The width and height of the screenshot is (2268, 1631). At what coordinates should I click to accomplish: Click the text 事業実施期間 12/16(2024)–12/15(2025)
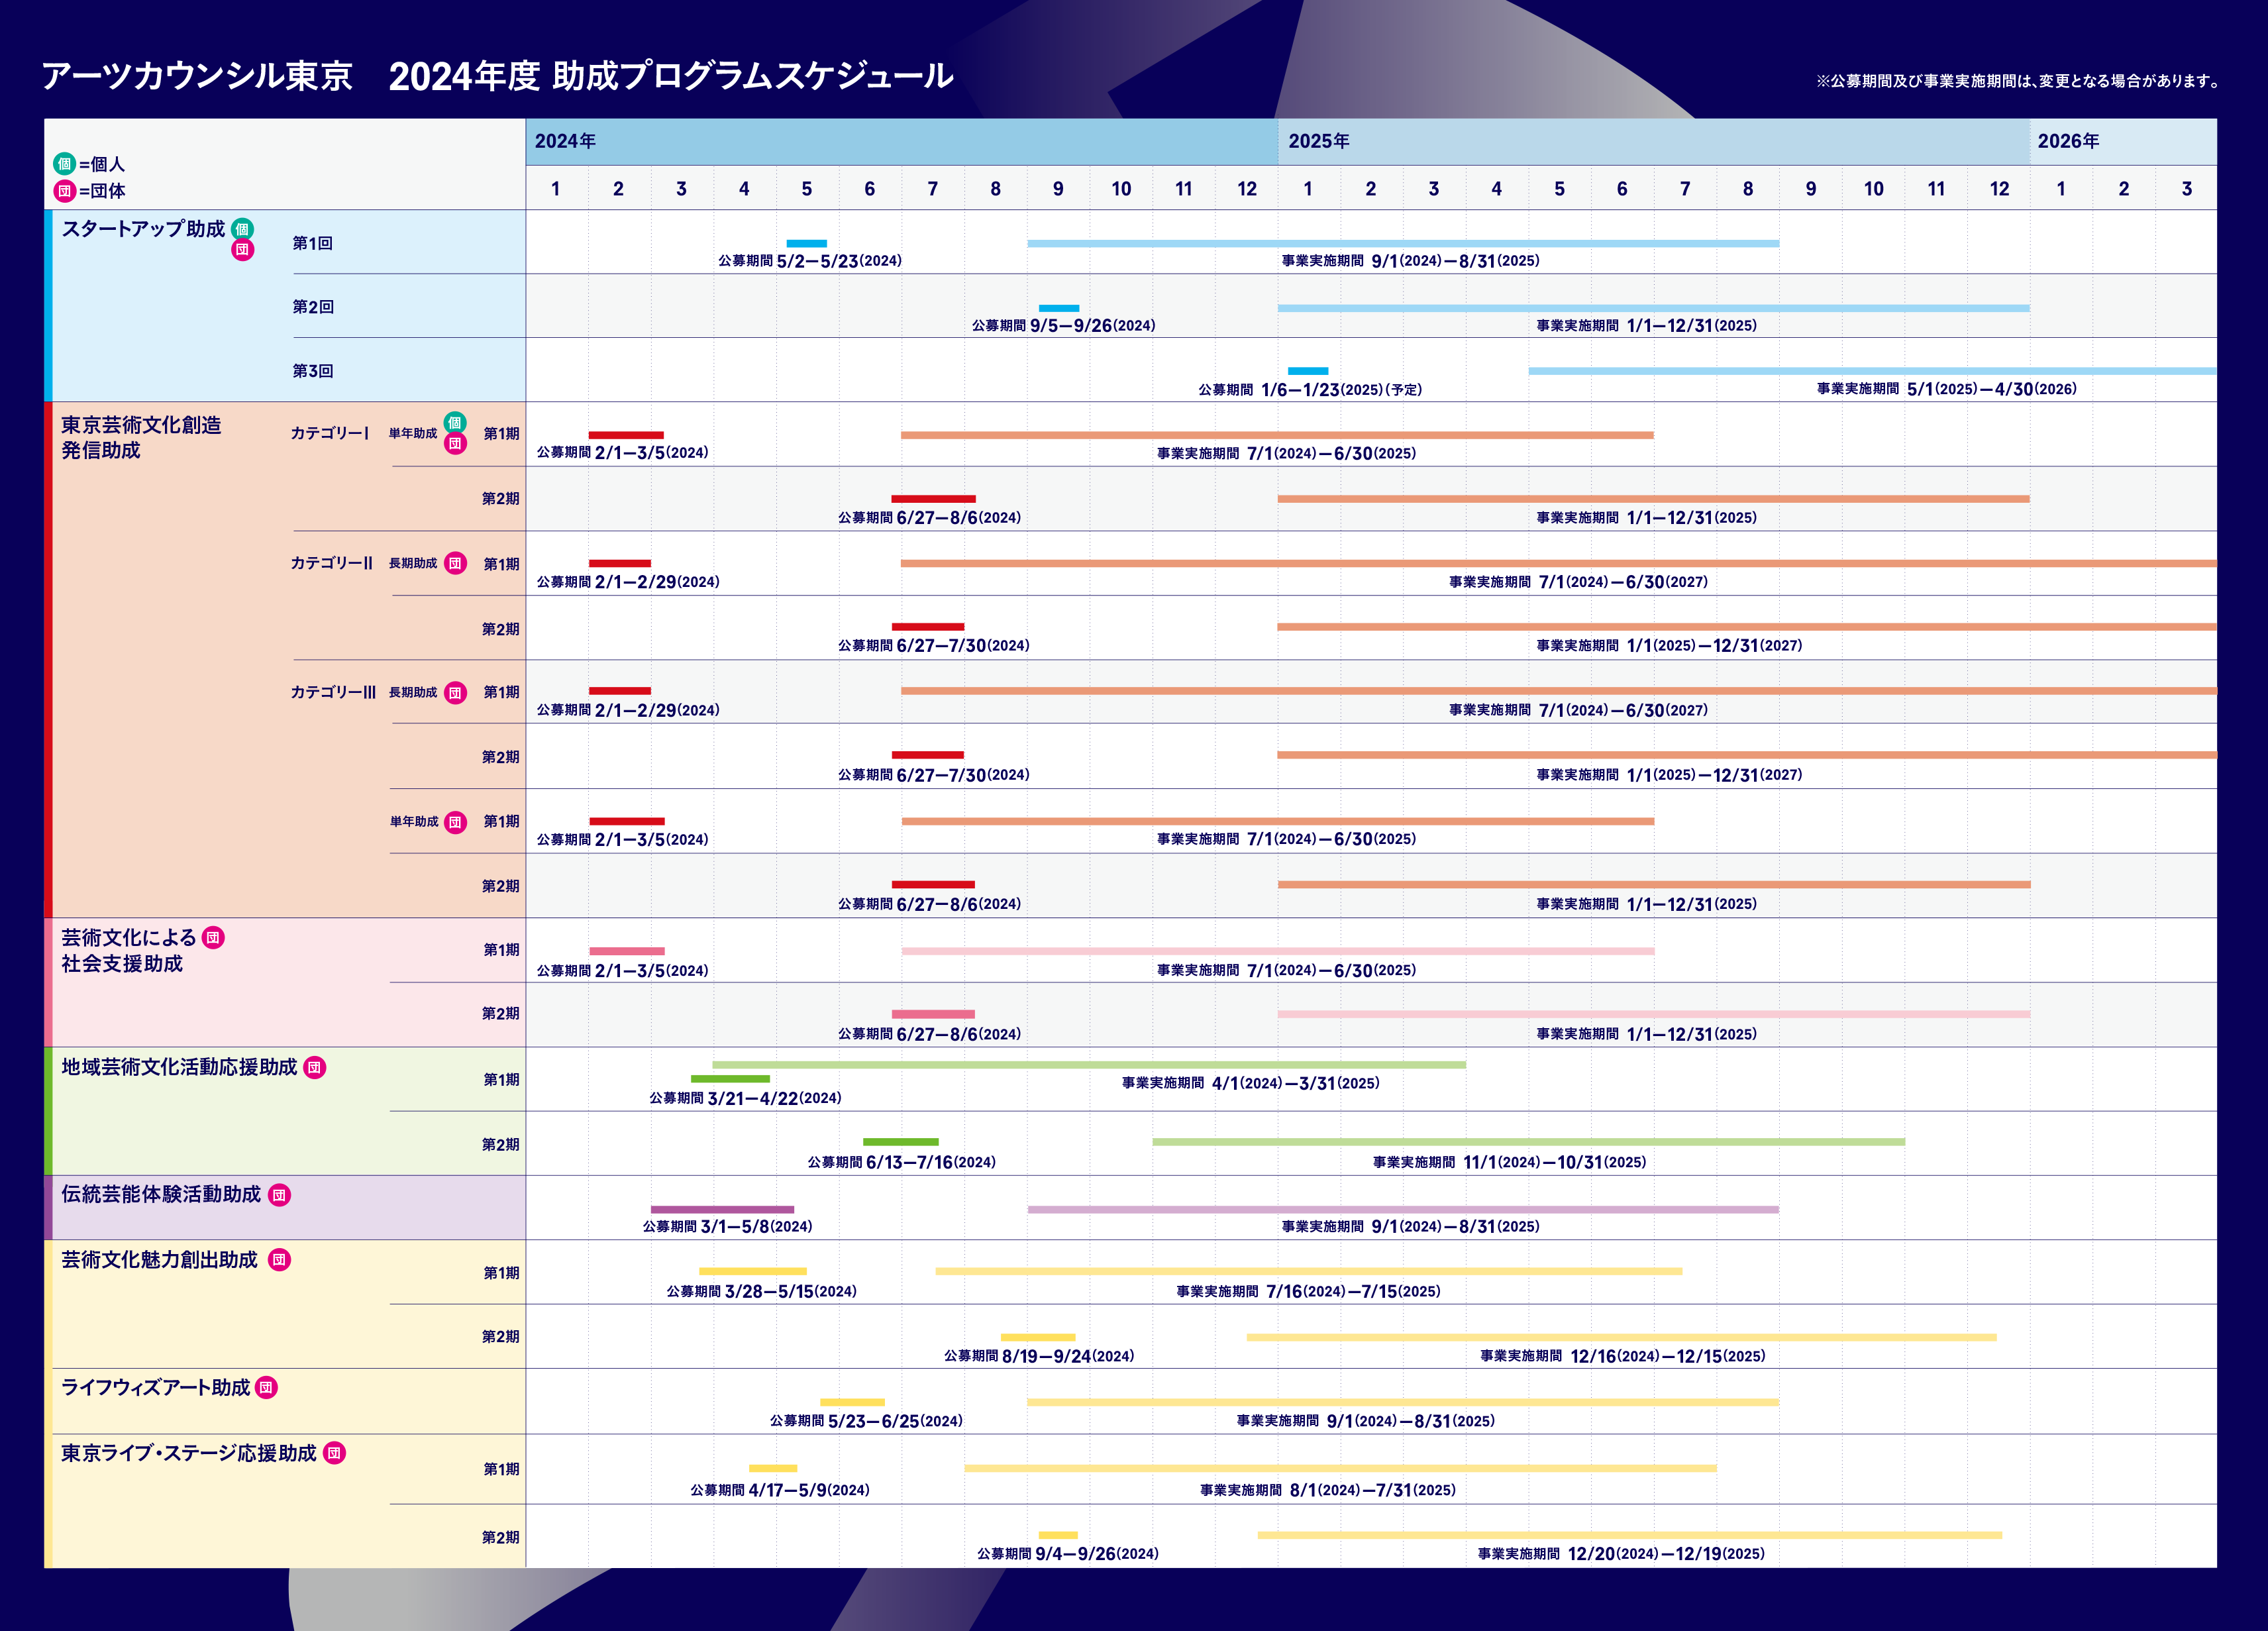click(1622, 1356)
